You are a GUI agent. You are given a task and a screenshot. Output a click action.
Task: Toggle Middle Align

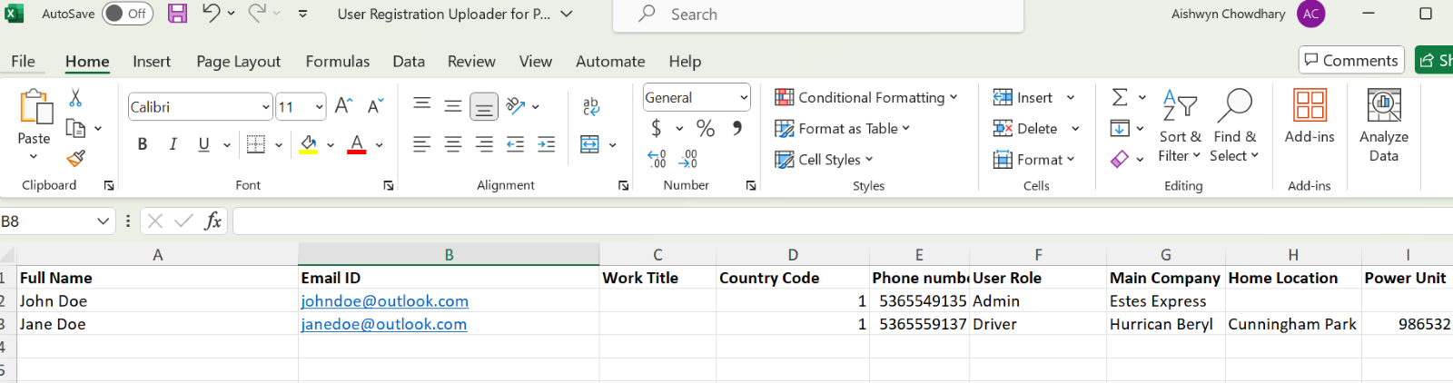452,105
